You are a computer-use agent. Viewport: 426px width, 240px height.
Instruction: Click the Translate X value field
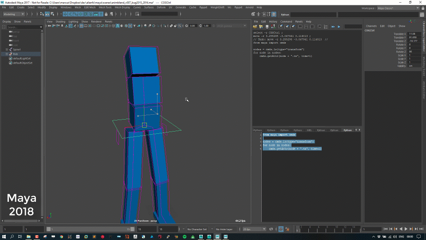click(414, 34)
